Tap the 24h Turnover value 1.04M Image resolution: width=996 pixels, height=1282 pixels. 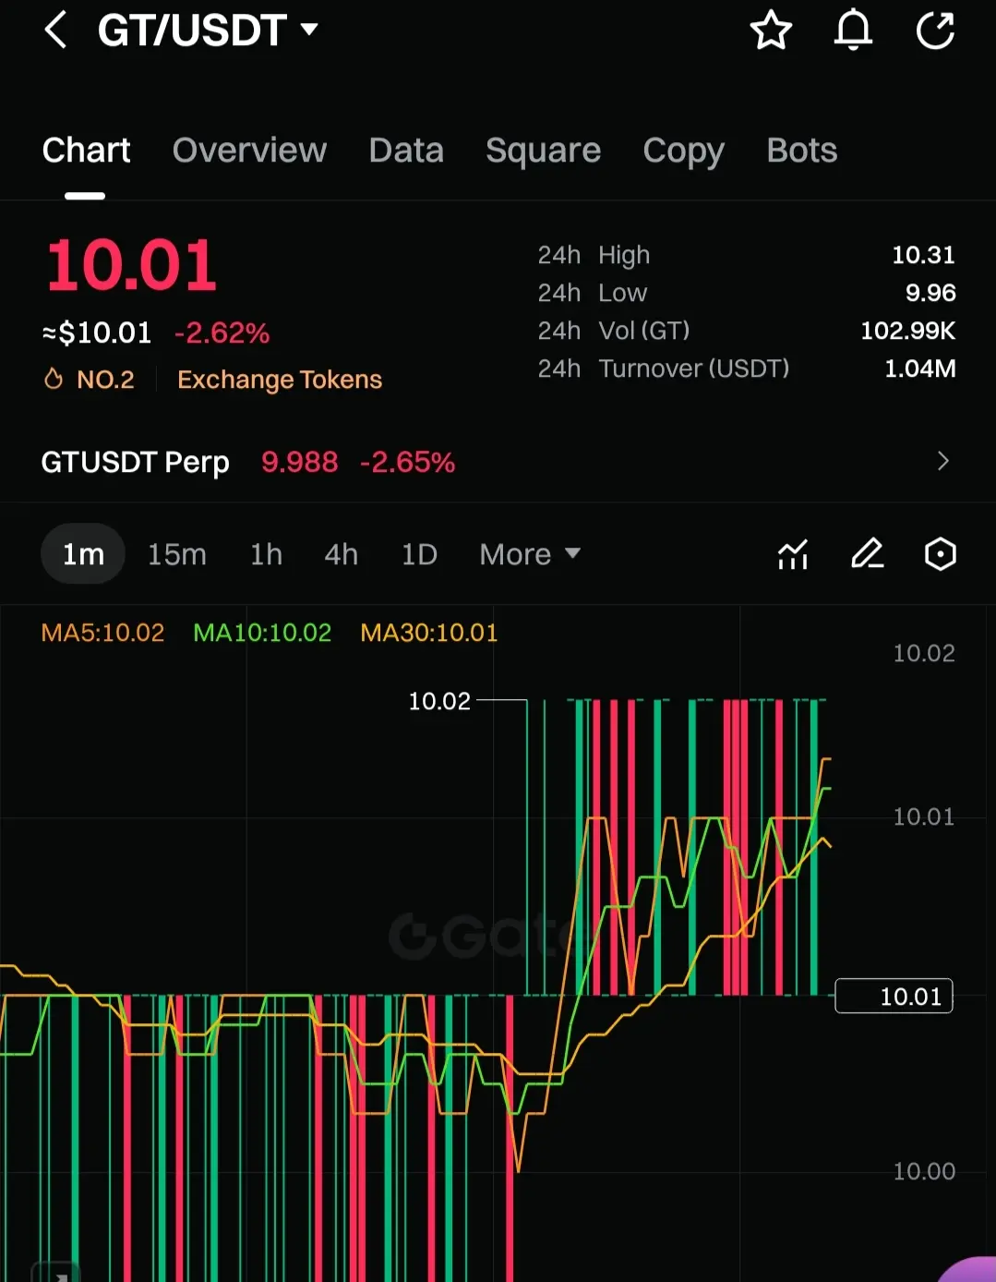click(x=920, y=369)
